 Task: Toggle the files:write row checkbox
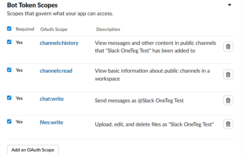9,121
